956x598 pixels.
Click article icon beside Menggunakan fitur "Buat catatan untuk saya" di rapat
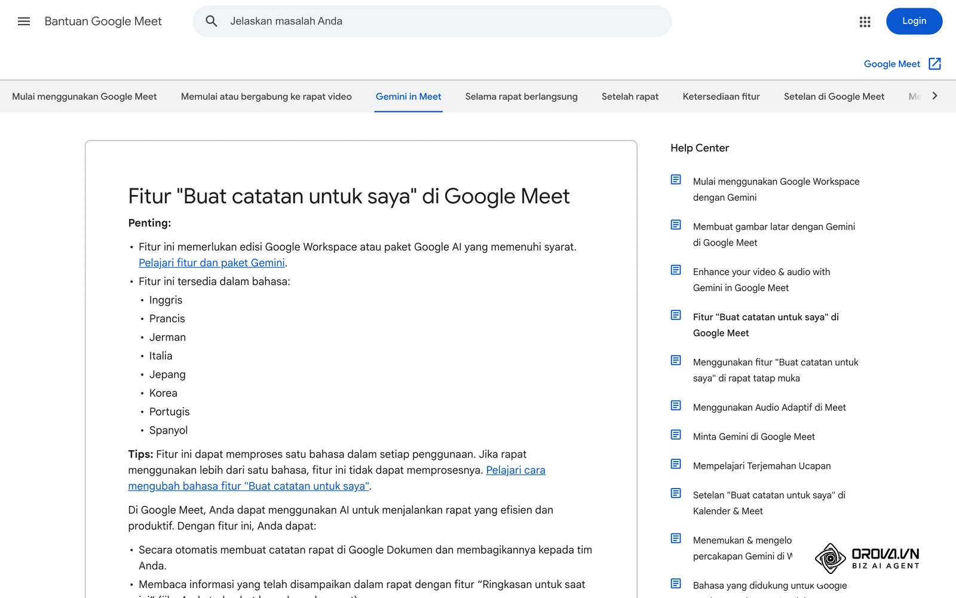point(676,360)
